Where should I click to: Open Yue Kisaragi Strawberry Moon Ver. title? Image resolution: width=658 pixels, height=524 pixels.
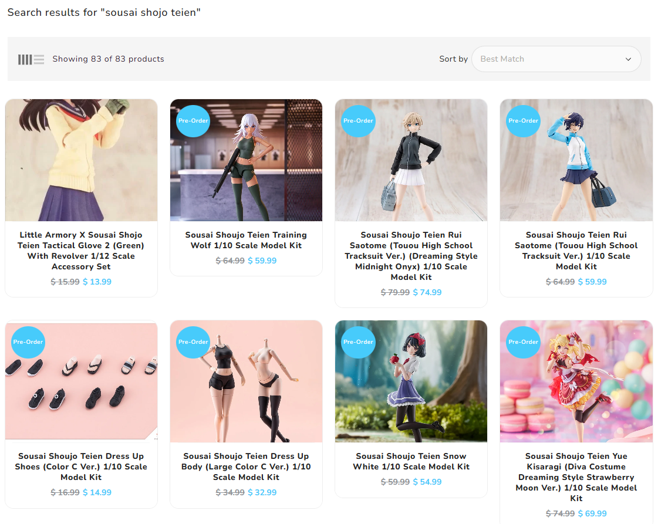point(576,477)
